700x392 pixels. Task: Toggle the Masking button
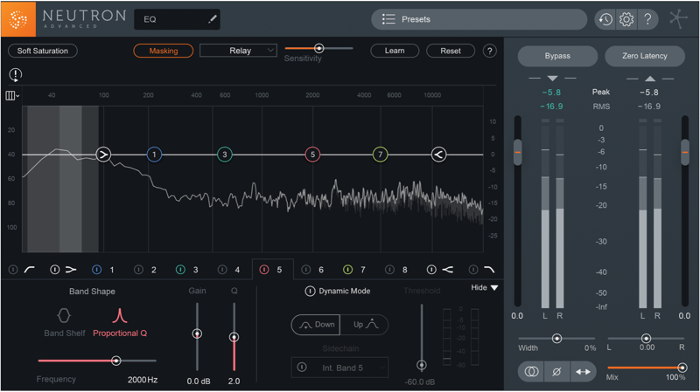pyautogui.click(x=164, y=51)
